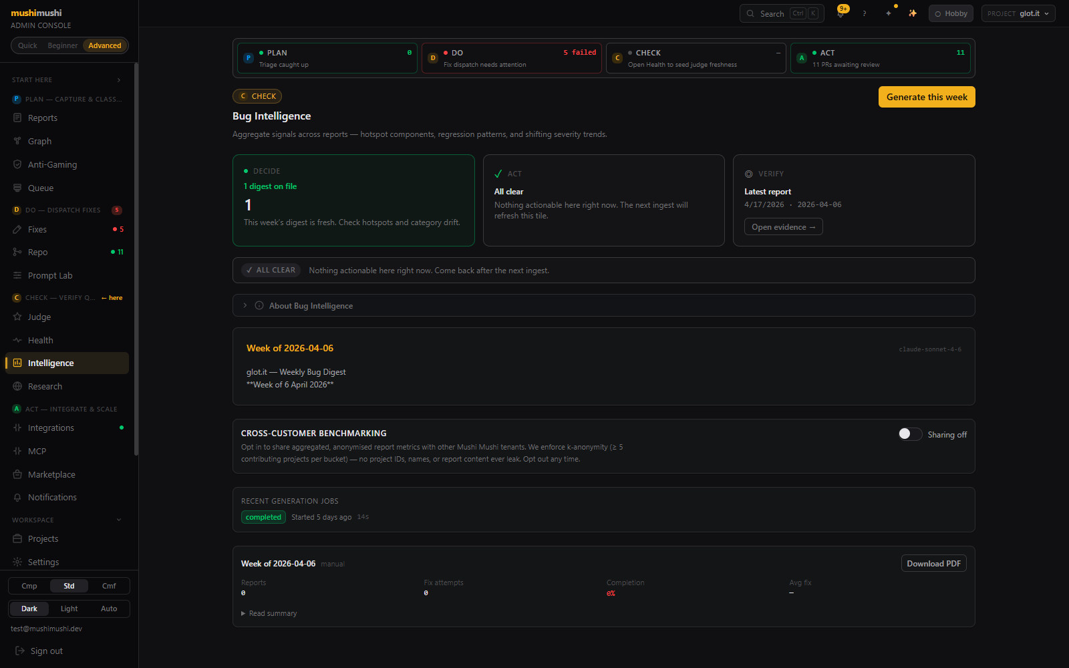Go to Intelligence menu item

click(x=67, y=363)
